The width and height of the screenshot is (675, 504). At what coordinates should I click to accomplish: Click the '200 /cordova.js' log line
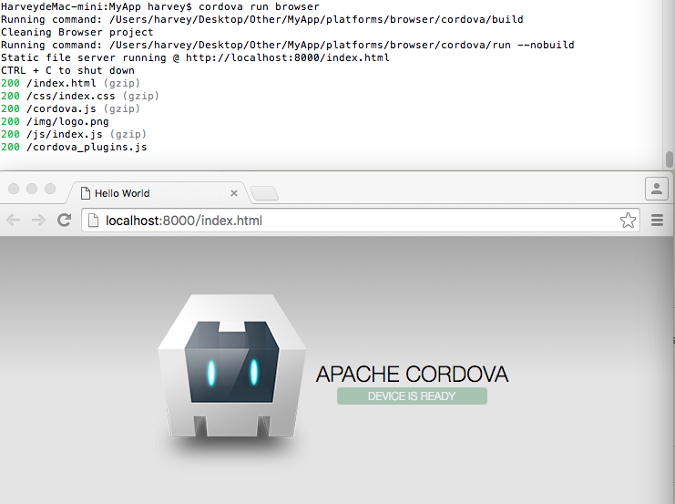70,108
